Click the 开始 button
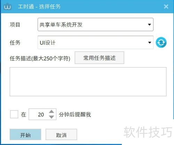The image size is (174, 145). tap(25, 135)
